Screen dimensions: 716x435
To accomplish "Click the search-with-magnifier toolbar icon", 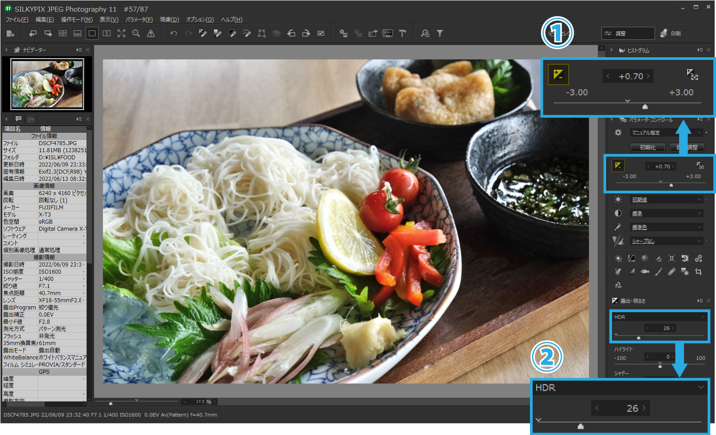I will [x=425, y=33].
